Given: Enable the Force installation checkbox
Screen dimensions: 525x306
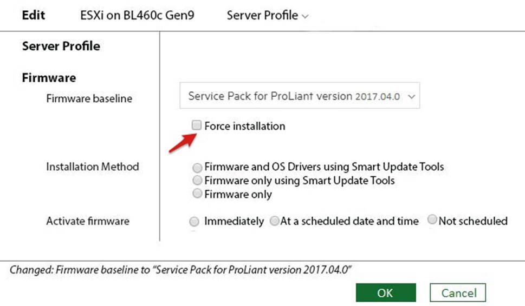Looking at the screenshot, I should [x=197, y=126].
